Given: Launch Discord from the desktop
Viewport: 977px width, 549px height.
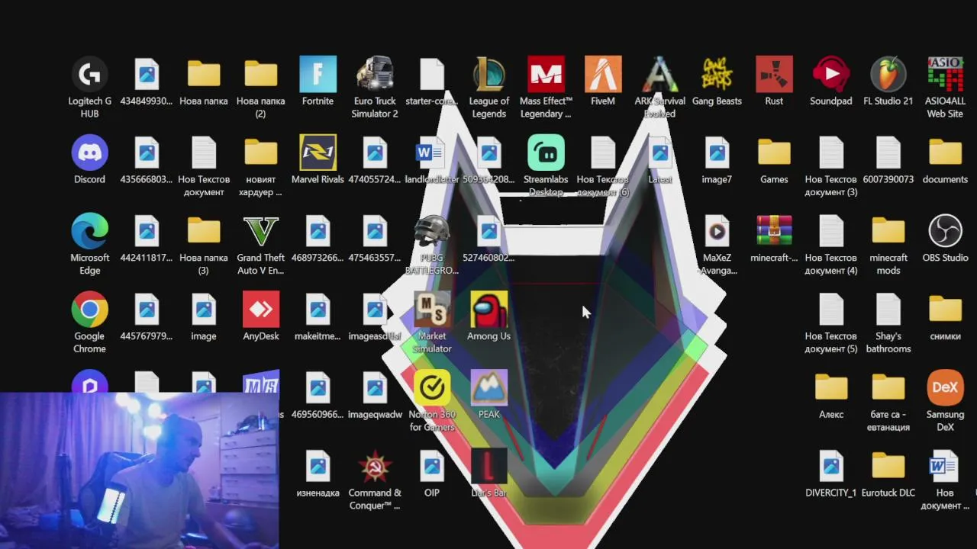Looking at the screenshot, I should 89,159.
